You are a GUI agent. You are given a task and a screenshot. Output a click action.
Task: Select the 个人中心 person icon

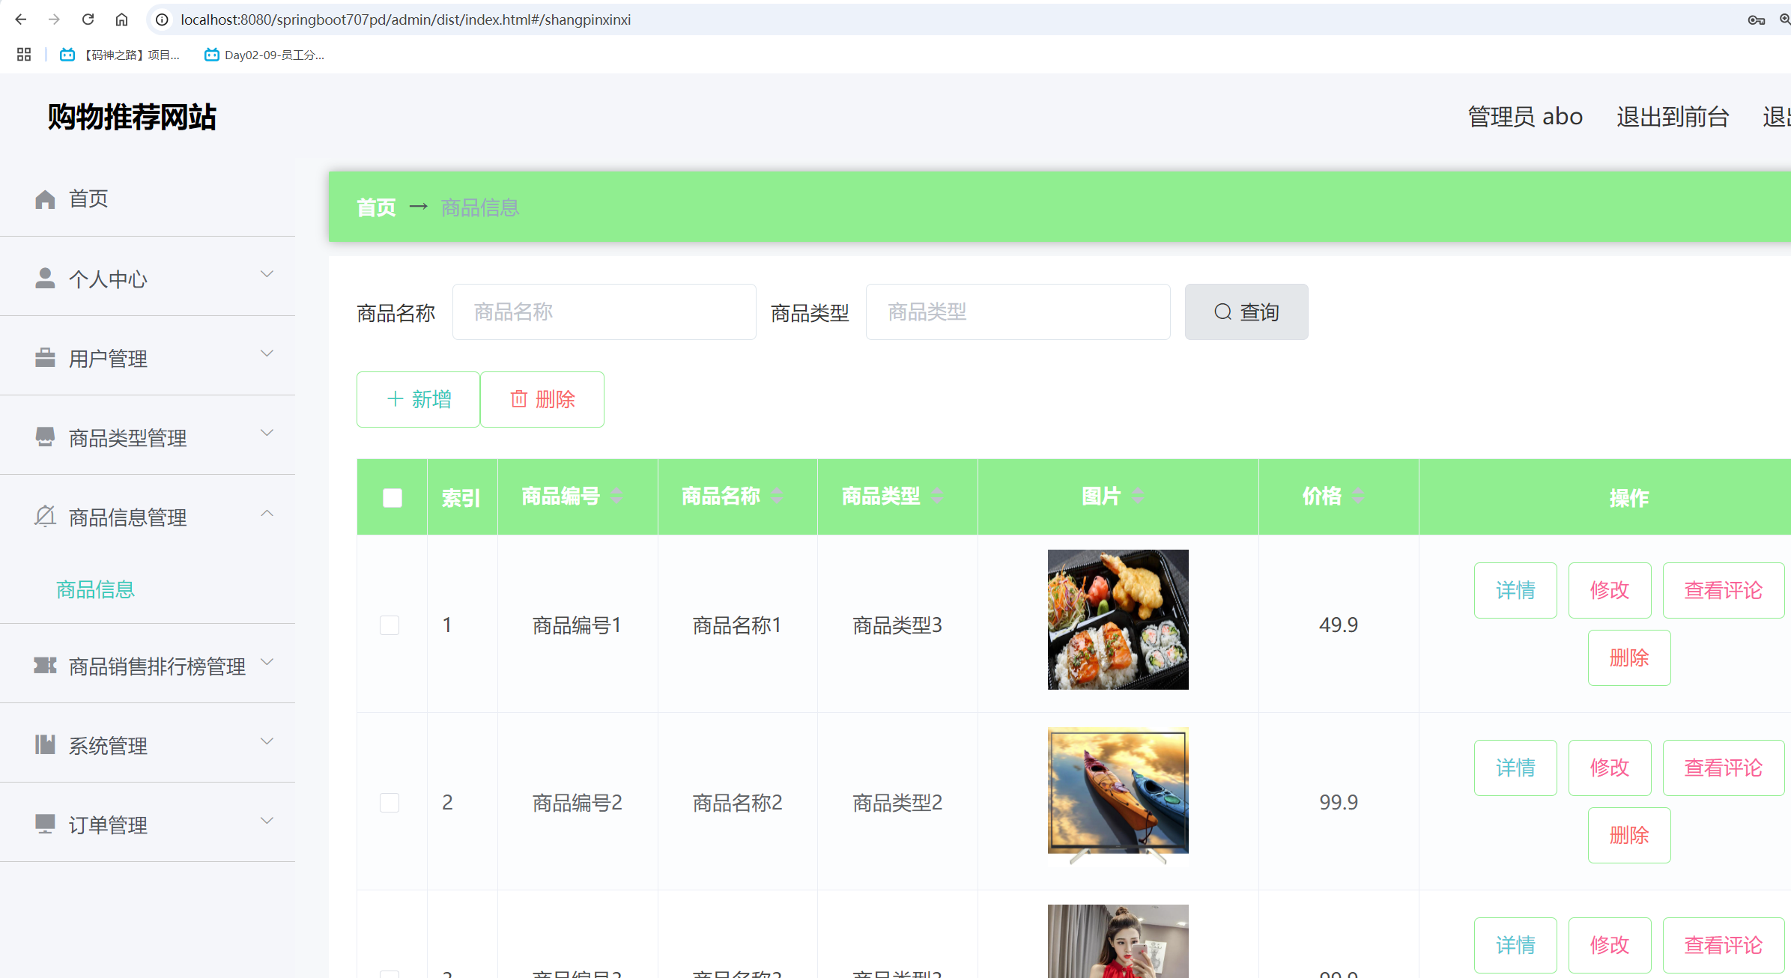[45, 278]
